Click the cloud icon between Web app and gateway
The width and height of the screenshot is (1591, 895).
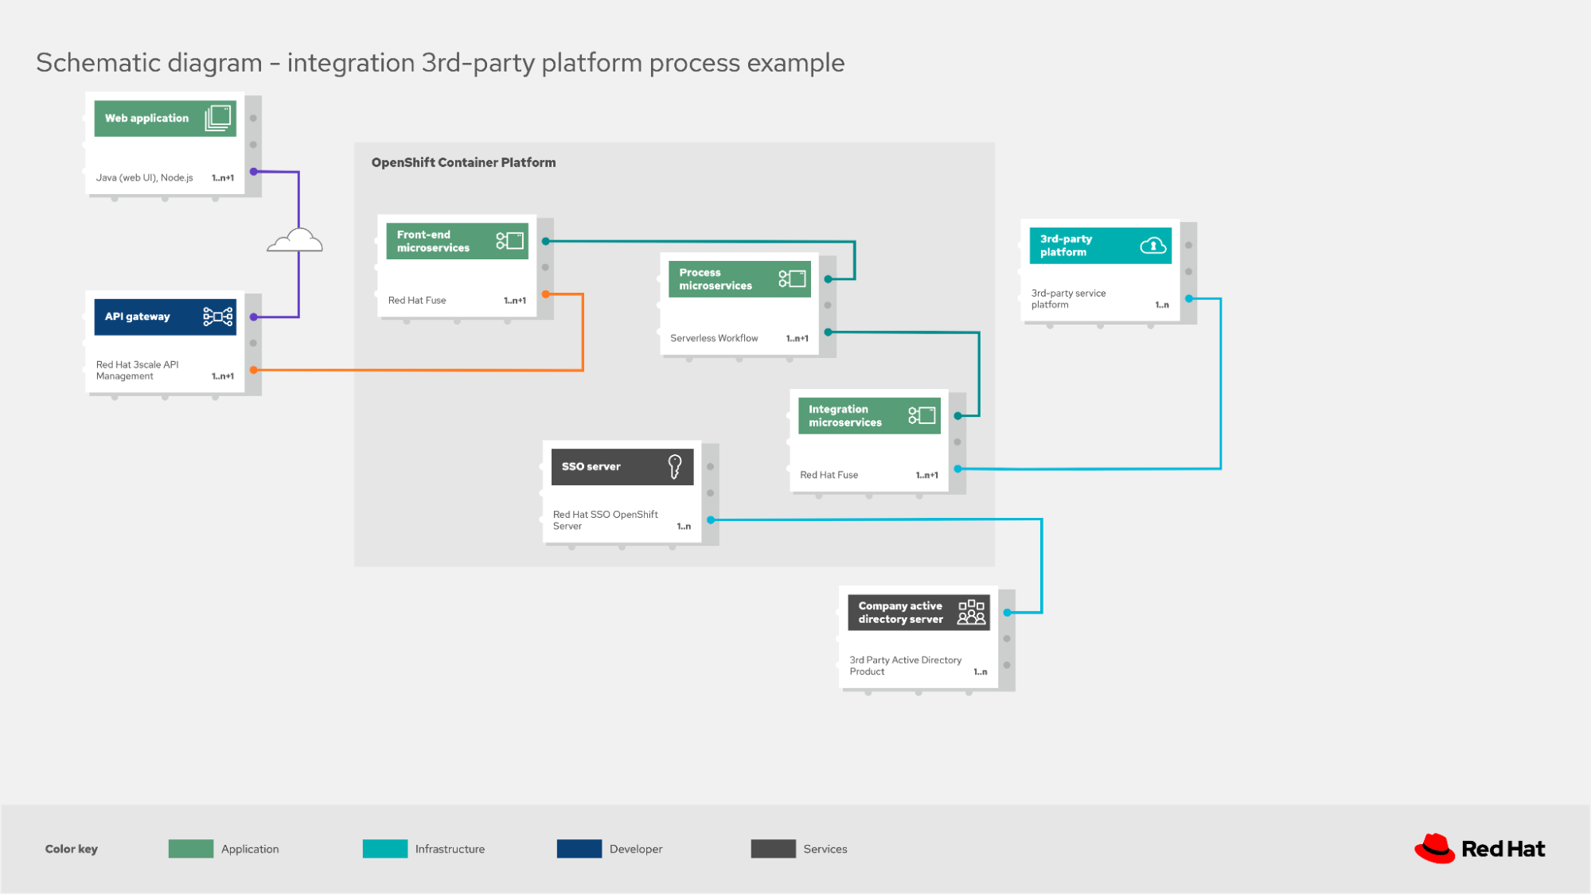pyautogui.click(x=295, y=240)
